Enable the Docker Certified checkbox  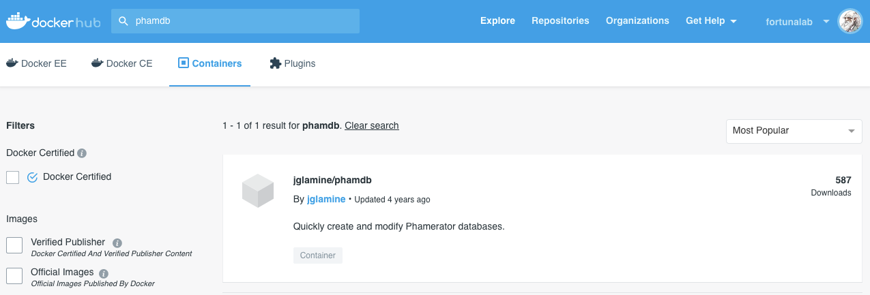12,178
